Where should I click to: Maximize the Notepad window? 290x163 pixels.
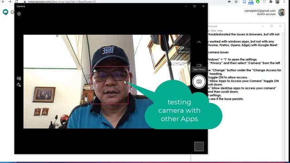[271, 26]
